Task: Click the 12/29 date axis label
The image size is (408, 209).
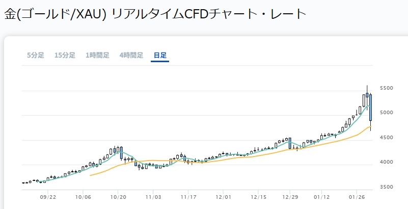Action: coord(290,196)
